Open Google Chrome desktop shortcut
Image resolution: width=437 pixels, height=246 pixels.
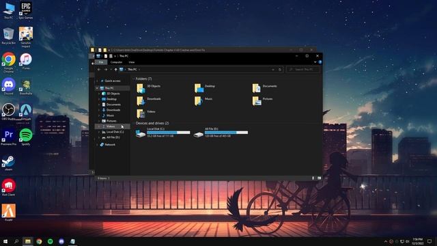pos(9,62)
